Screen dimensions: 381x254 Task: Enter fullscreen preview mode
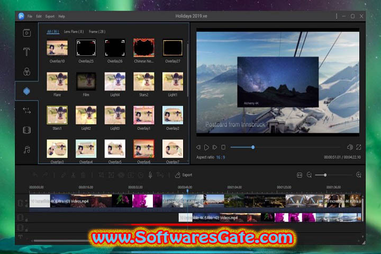point(359,147)
